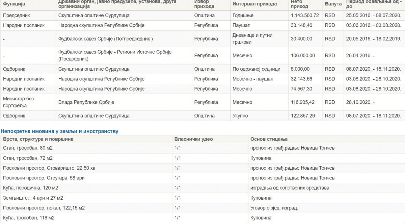The image size is (405, 223).
Task: Click net income 32.143,66
Action: click(301, 79)
